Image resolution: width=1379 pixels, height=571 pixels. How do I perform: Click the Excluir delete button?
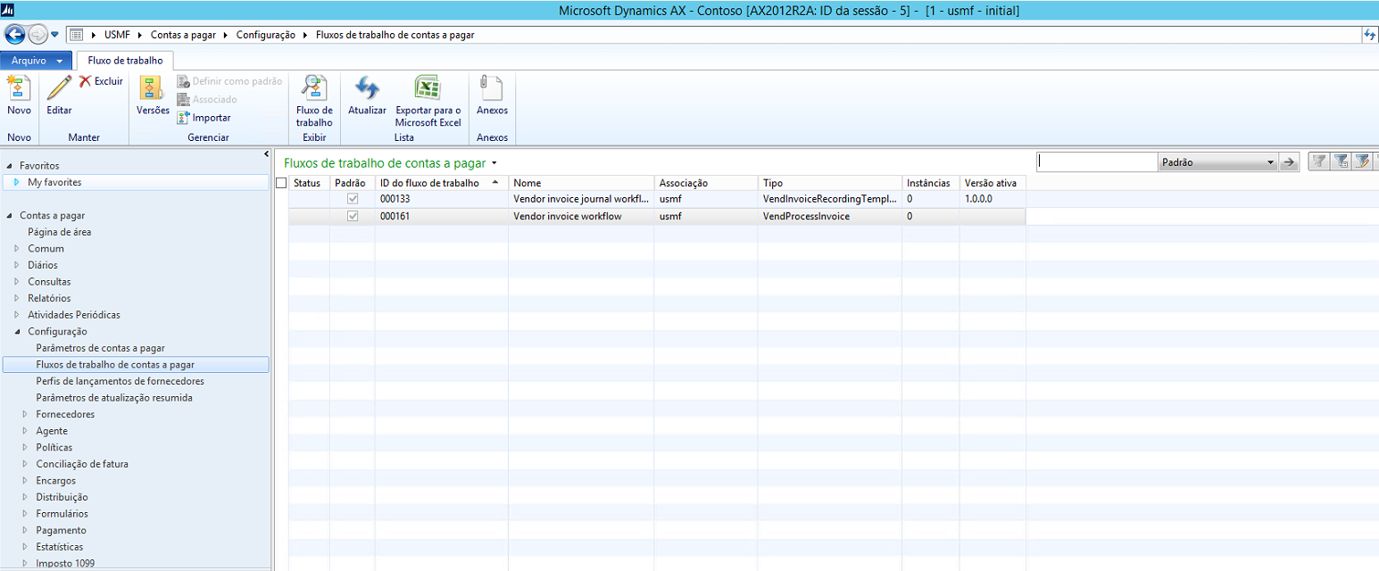(x=101, y=81)
